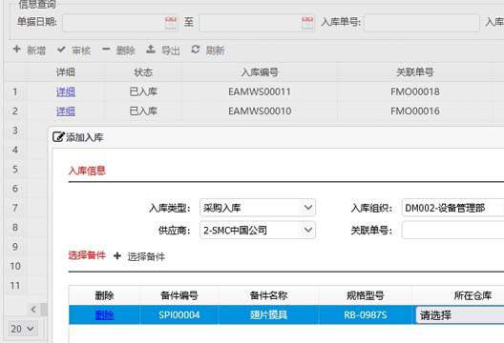Screen dimensions: 504x343
Task: Open 详细 link for EAMWS00010
Action: [66, 111]
